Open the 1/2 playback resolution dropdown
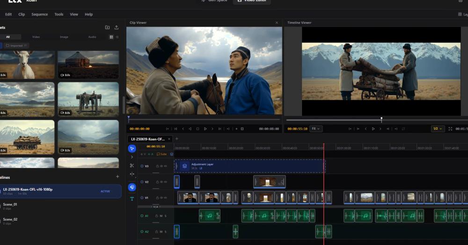468x245 pixels. (x=438, y=129)
